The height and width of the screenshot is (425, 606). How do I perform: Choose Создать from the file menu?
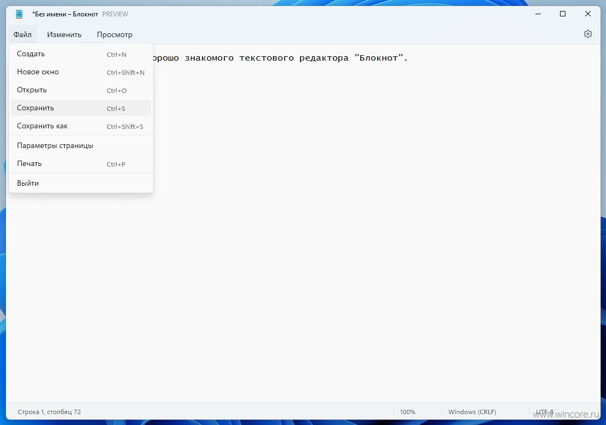(81, 54)
